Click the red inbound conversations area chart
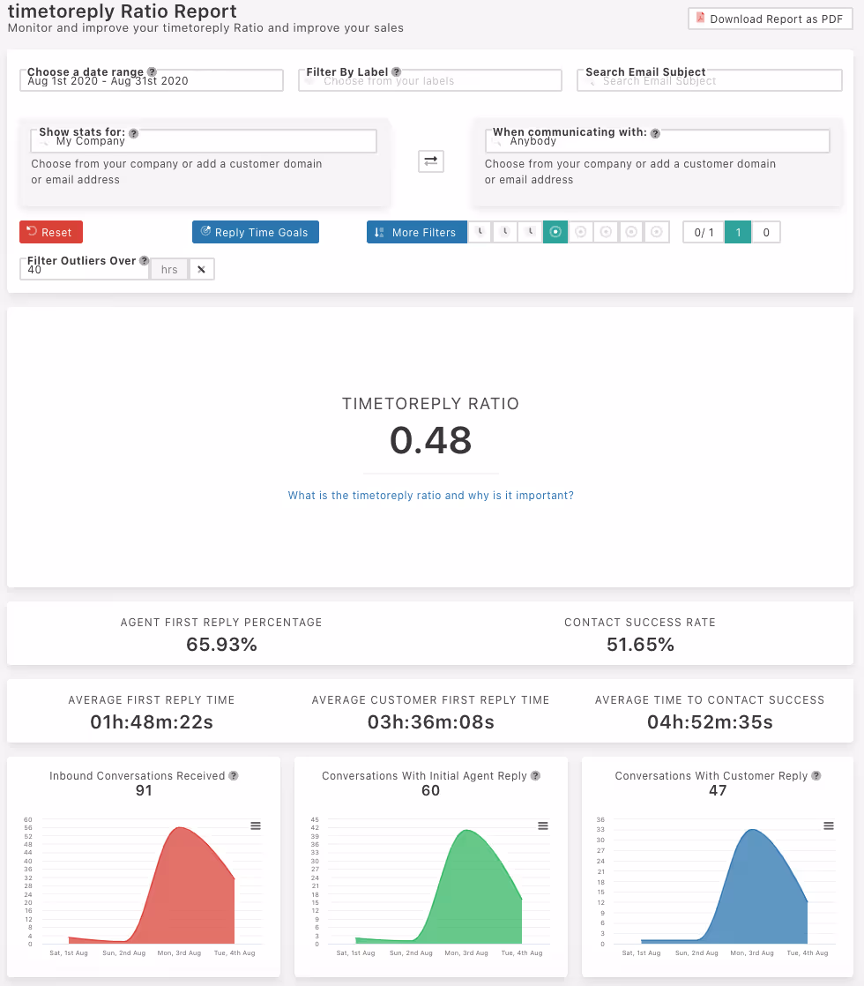Screen dimensions: 864x986 click(x=151, y=886)
